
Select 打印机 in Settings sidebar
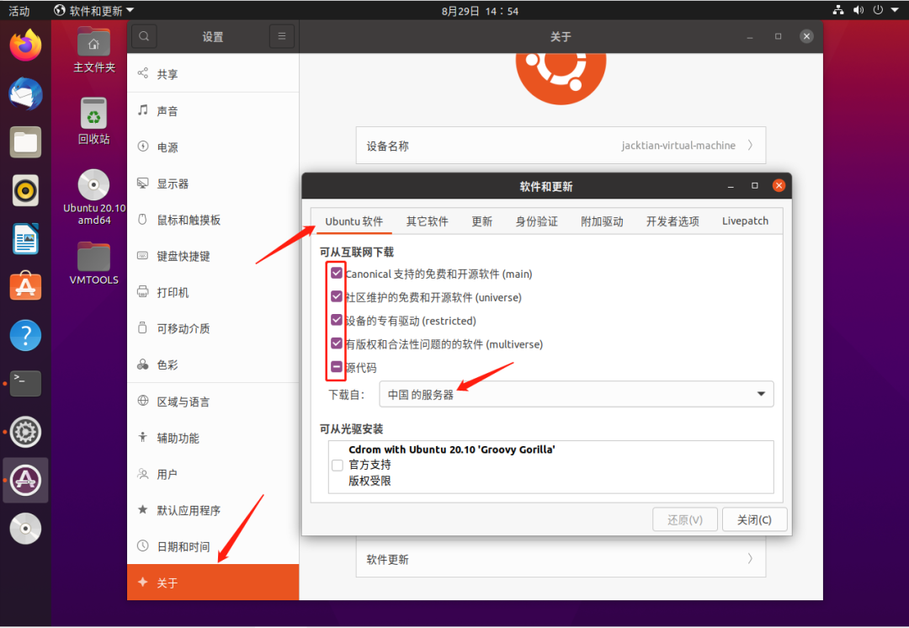point(213,291)
